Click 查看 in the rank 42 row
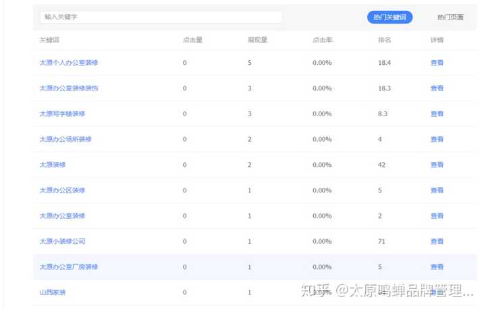 (437, 165)
